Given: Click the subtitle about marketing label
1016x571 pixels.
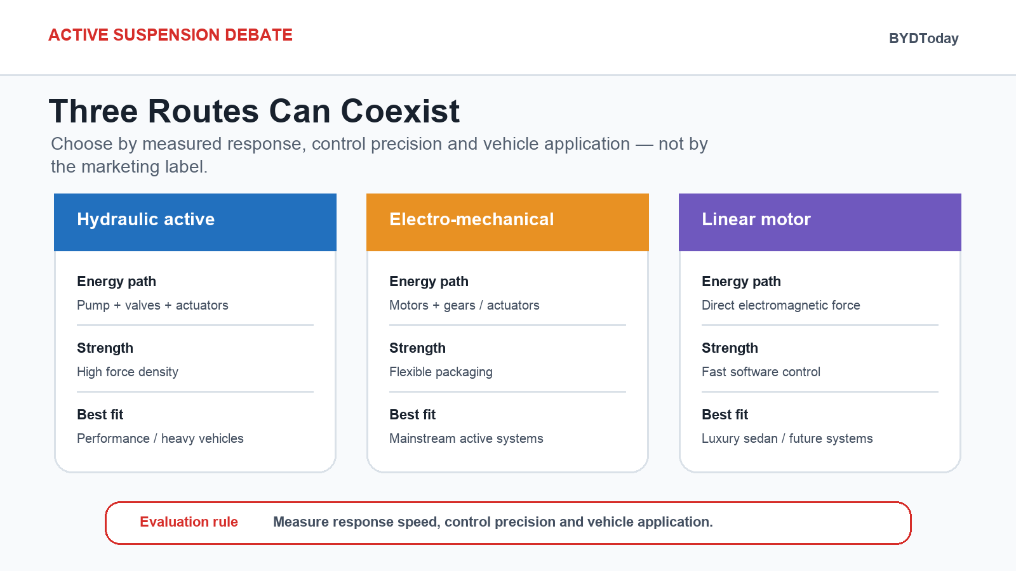Looking at the screenshot, I should click(x=379, y=155).
